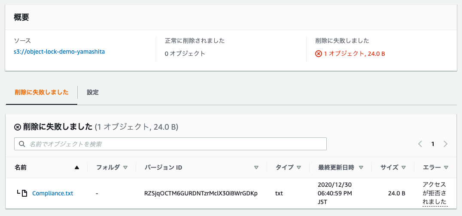Sort by エラー column arrow
462x216 pixels.
point(446,167)
